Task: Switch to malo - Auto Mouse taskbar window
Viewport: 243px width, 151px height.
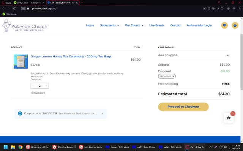Action: pos(144,147)
